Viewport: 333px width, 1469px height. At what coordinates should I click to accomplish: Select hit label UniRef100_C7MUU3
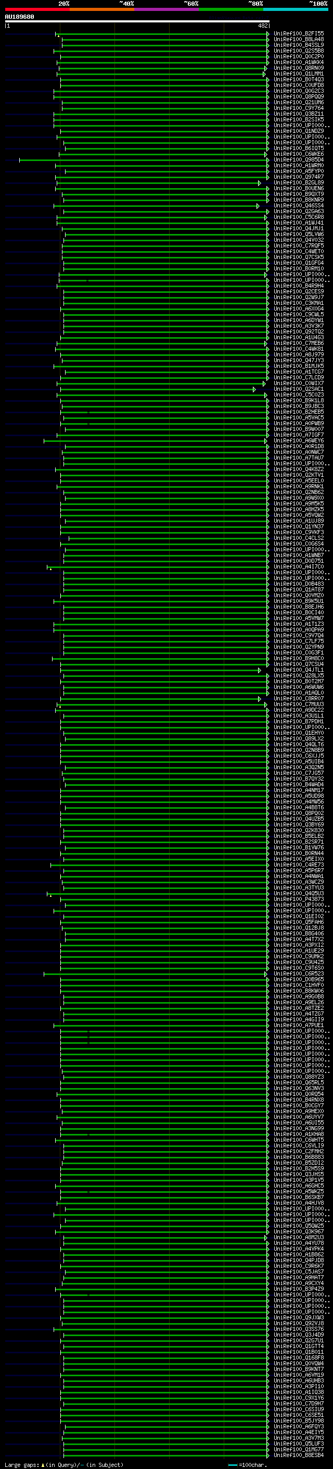pos(298,705)
